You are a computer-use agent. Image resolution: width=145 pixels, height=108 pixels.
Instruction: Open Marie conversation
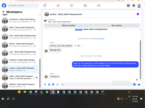point(20,29)
